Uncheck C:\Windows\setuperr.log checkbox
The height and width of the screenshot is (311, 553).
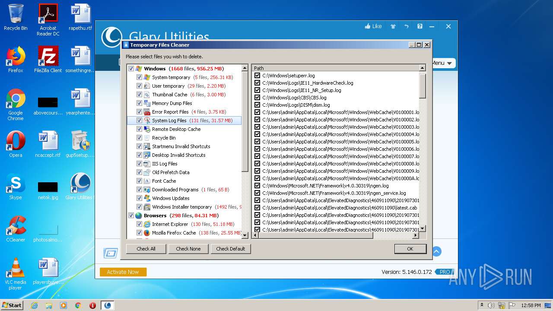coord(257,76)
